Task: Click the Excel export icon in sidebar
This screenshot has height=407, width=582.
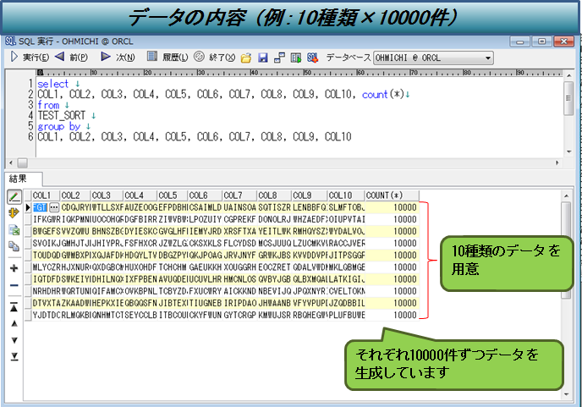Action: (14, 229)
